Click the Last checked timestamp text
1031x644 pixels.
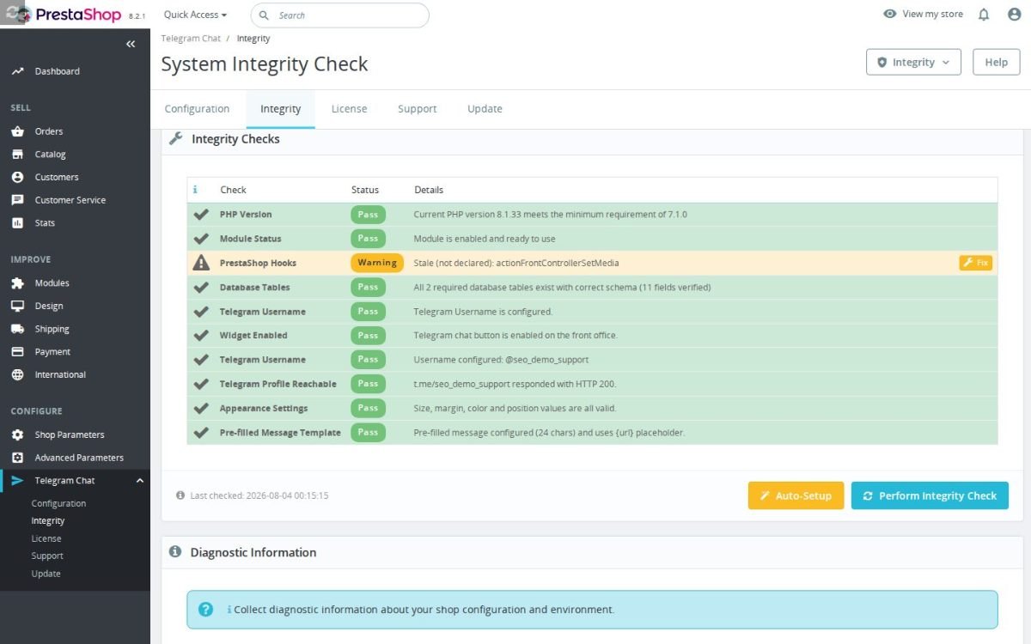[x=259, y=495]
